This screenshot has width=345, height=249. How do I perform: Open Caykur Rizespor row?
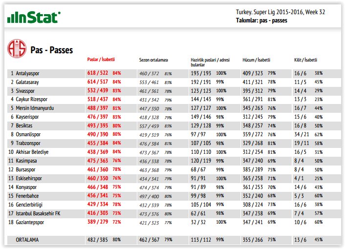click(33, 99)
